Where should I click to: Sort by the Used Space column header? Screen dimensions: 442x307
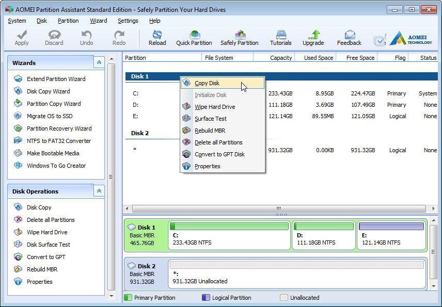pos(315,58)
